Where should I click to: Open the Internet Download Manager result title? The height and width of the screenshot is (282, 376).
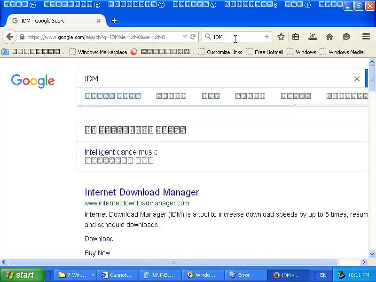tap(142, 192)
